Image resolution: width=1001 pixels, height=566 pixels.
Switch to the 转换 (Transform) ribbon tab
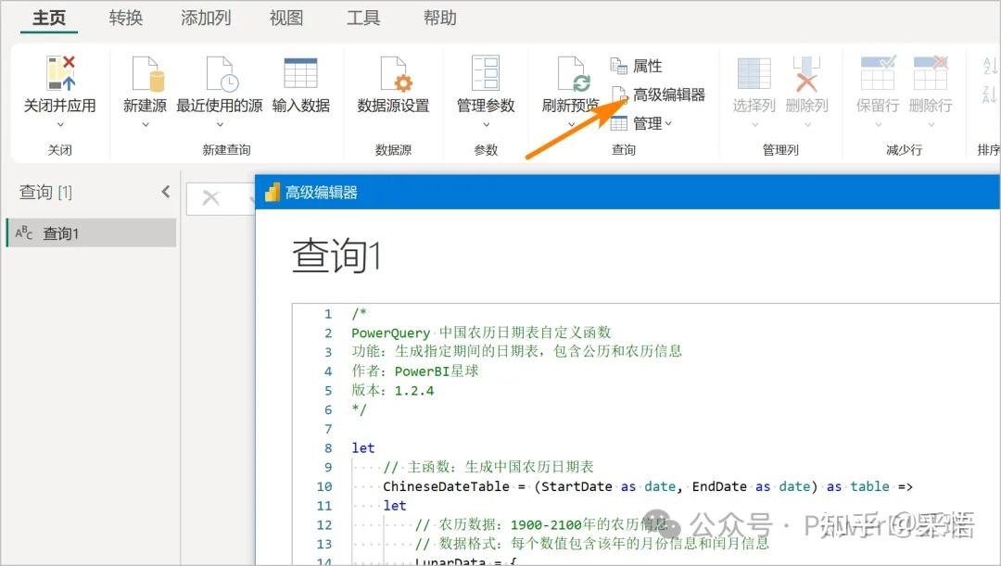pos(126,17)
